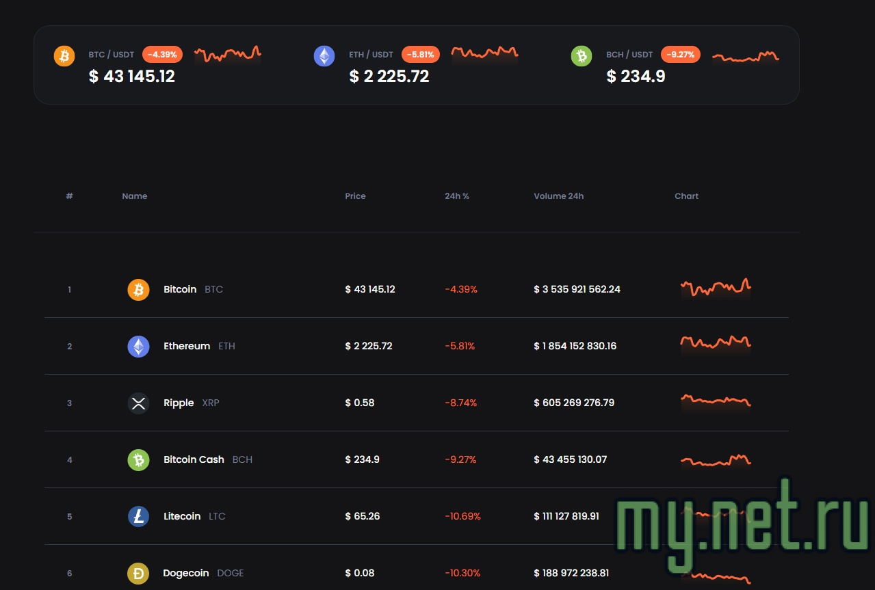Click the green Bitcoin Cash logo in the table
The height and width of the screenshot is (590, 875).
coord(138,460)
